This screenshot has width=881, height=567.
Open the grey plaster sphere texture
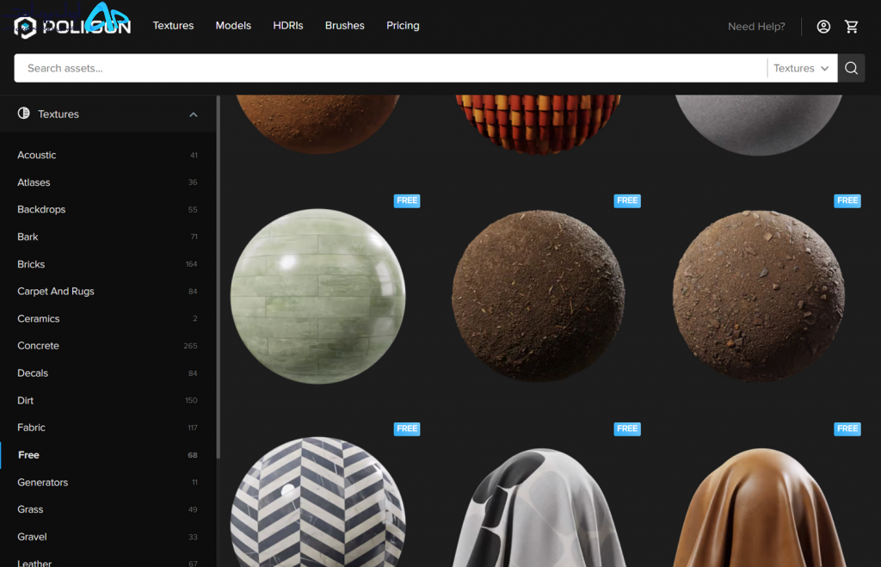click(x=759, y=124)
